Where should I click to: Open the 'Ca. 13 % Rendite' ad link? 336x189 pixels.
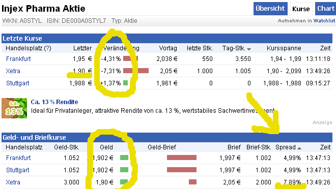point(54,102)
